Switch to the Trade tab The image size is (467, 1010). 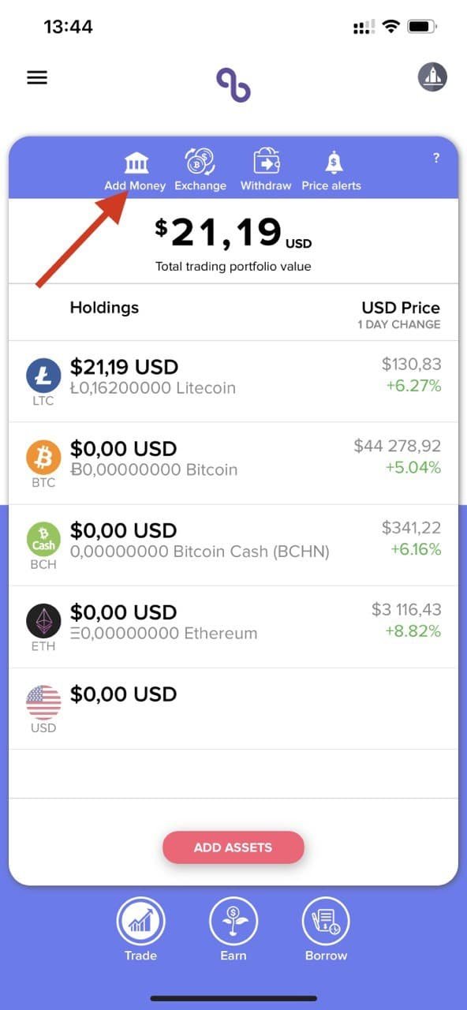(140, 930)
